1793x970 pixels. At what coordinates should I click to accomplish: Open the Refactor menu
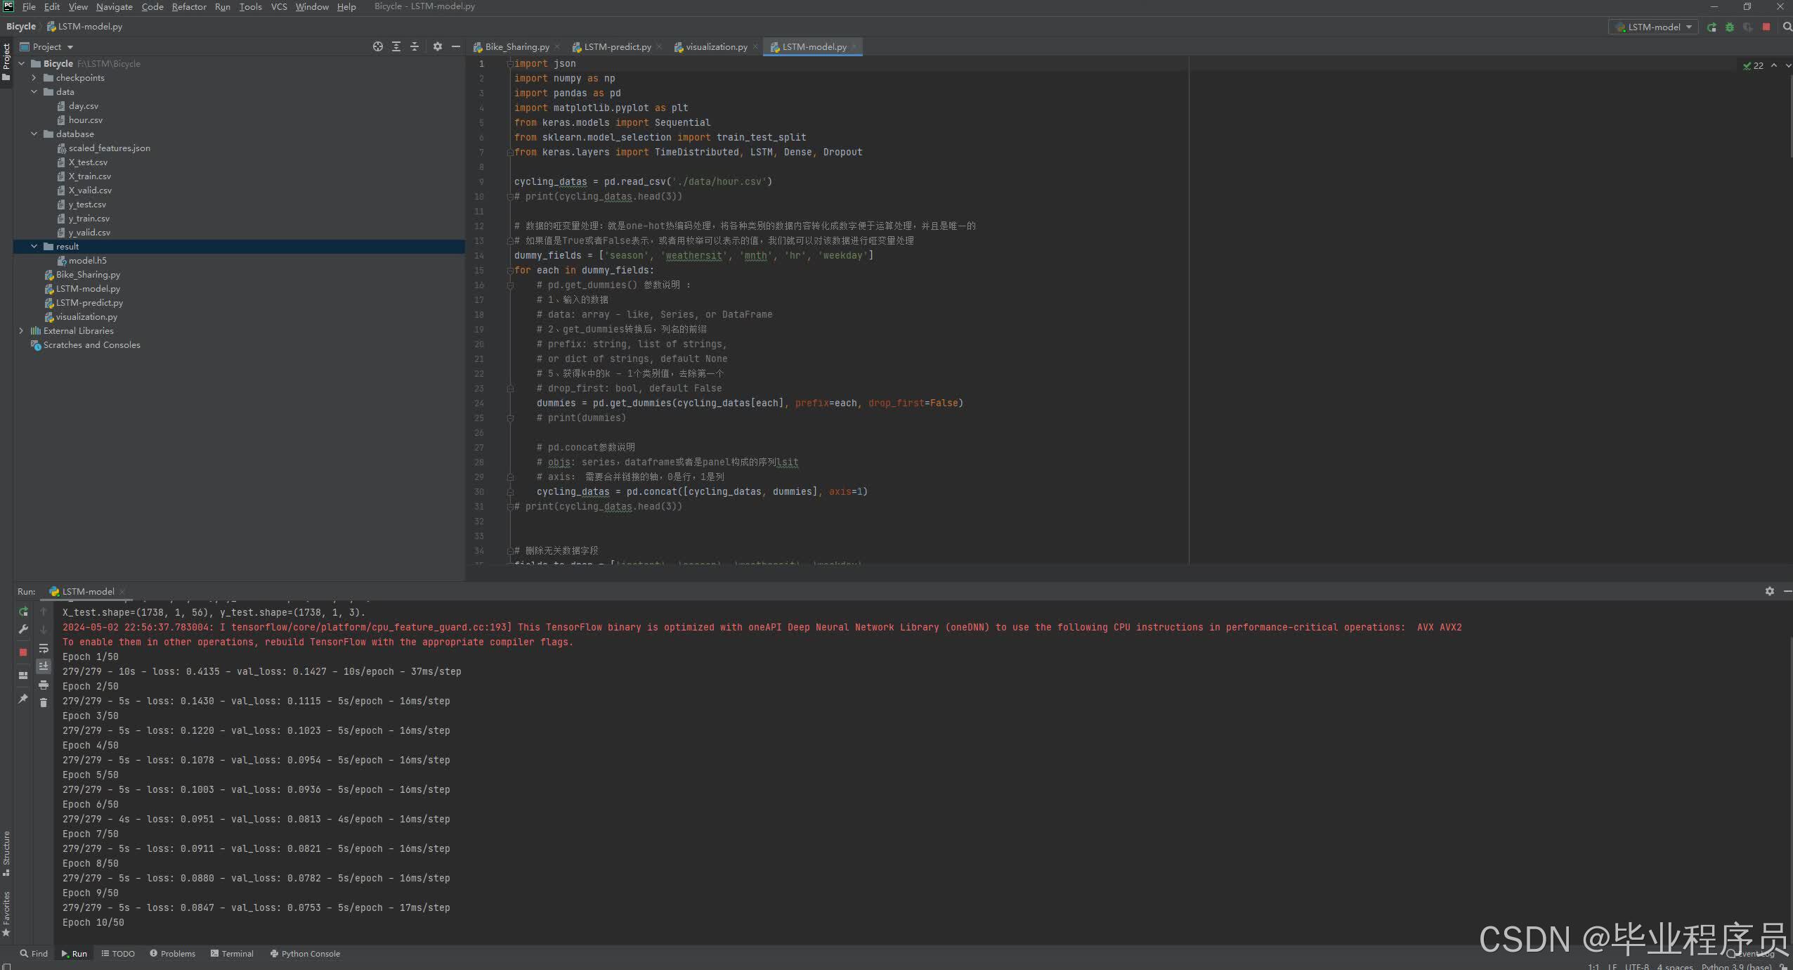pos(189,7)
